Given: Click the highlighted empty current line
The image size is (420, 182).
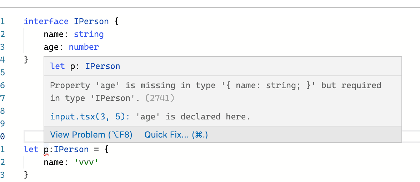Looking at the screenshot, I should 34,136.
